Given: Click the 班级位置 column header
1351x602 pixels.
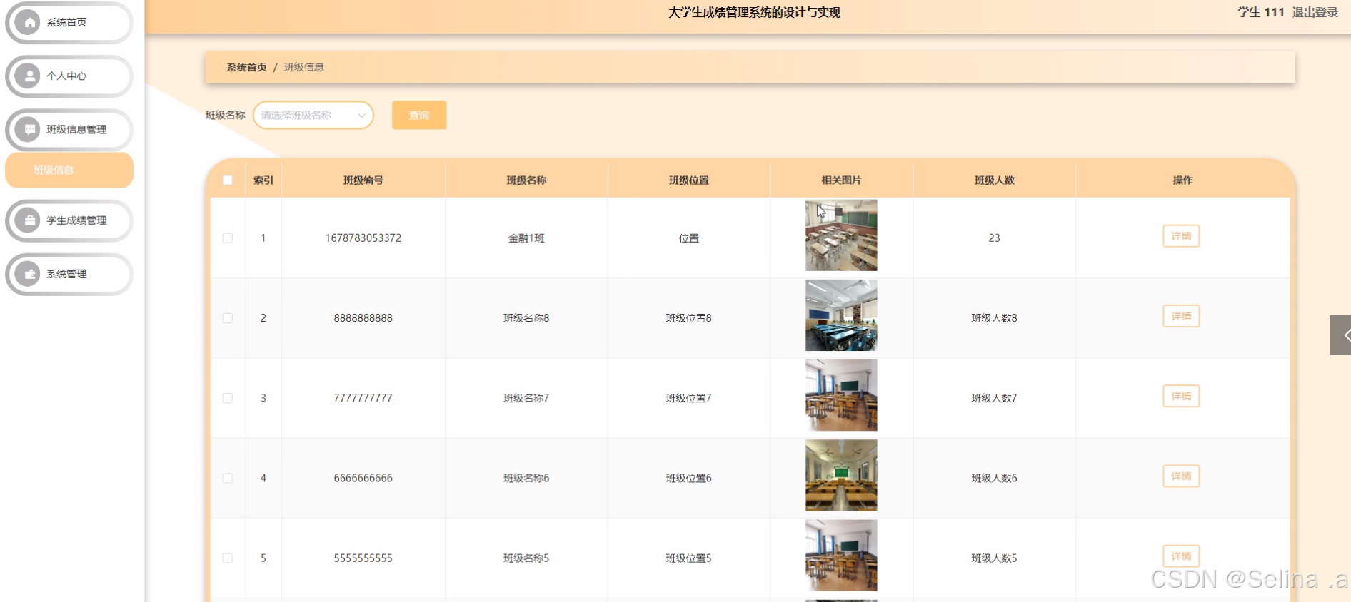Looking at the screenshot, I should click(689, 180).
